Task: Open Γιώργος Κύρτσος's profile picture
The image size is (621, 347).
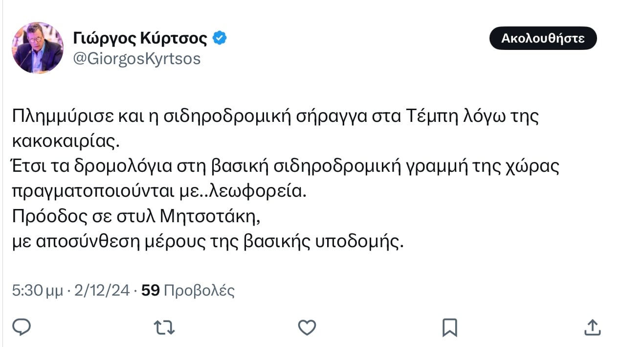Action: click(x=38, y=47)
